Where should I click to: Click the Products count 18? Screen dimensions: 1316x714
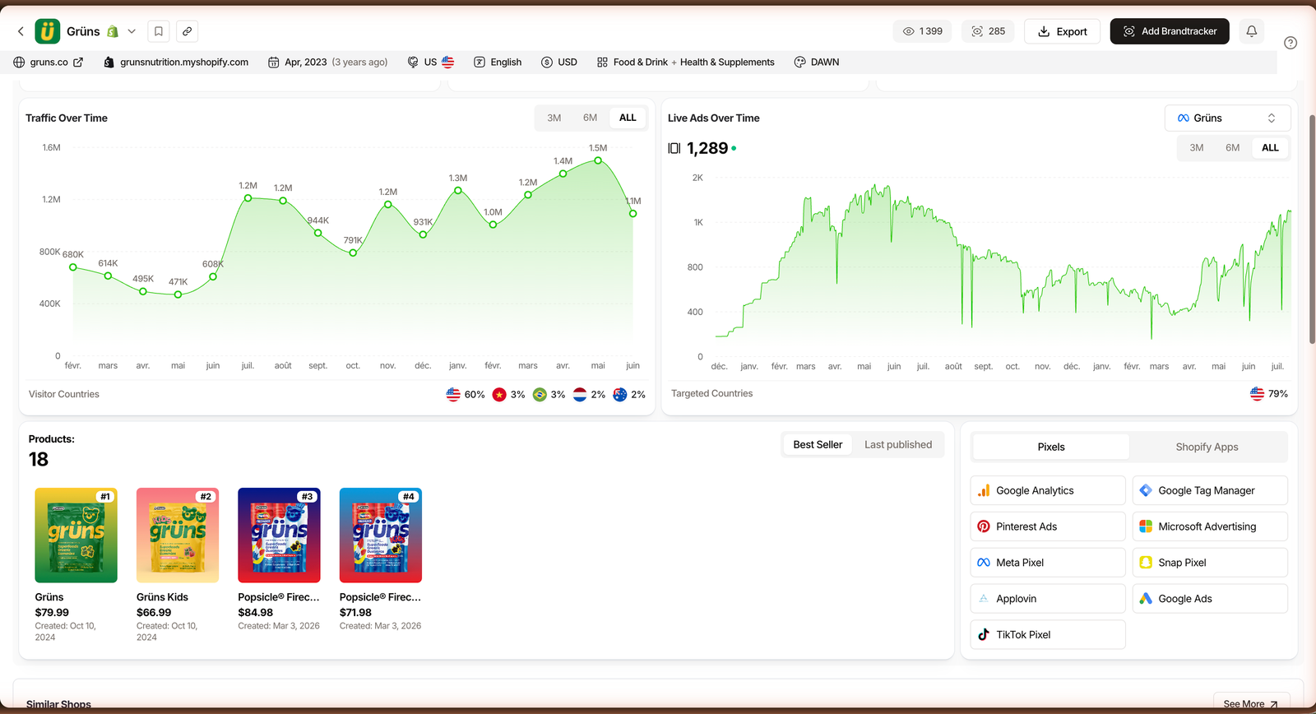tap(39, 460)
